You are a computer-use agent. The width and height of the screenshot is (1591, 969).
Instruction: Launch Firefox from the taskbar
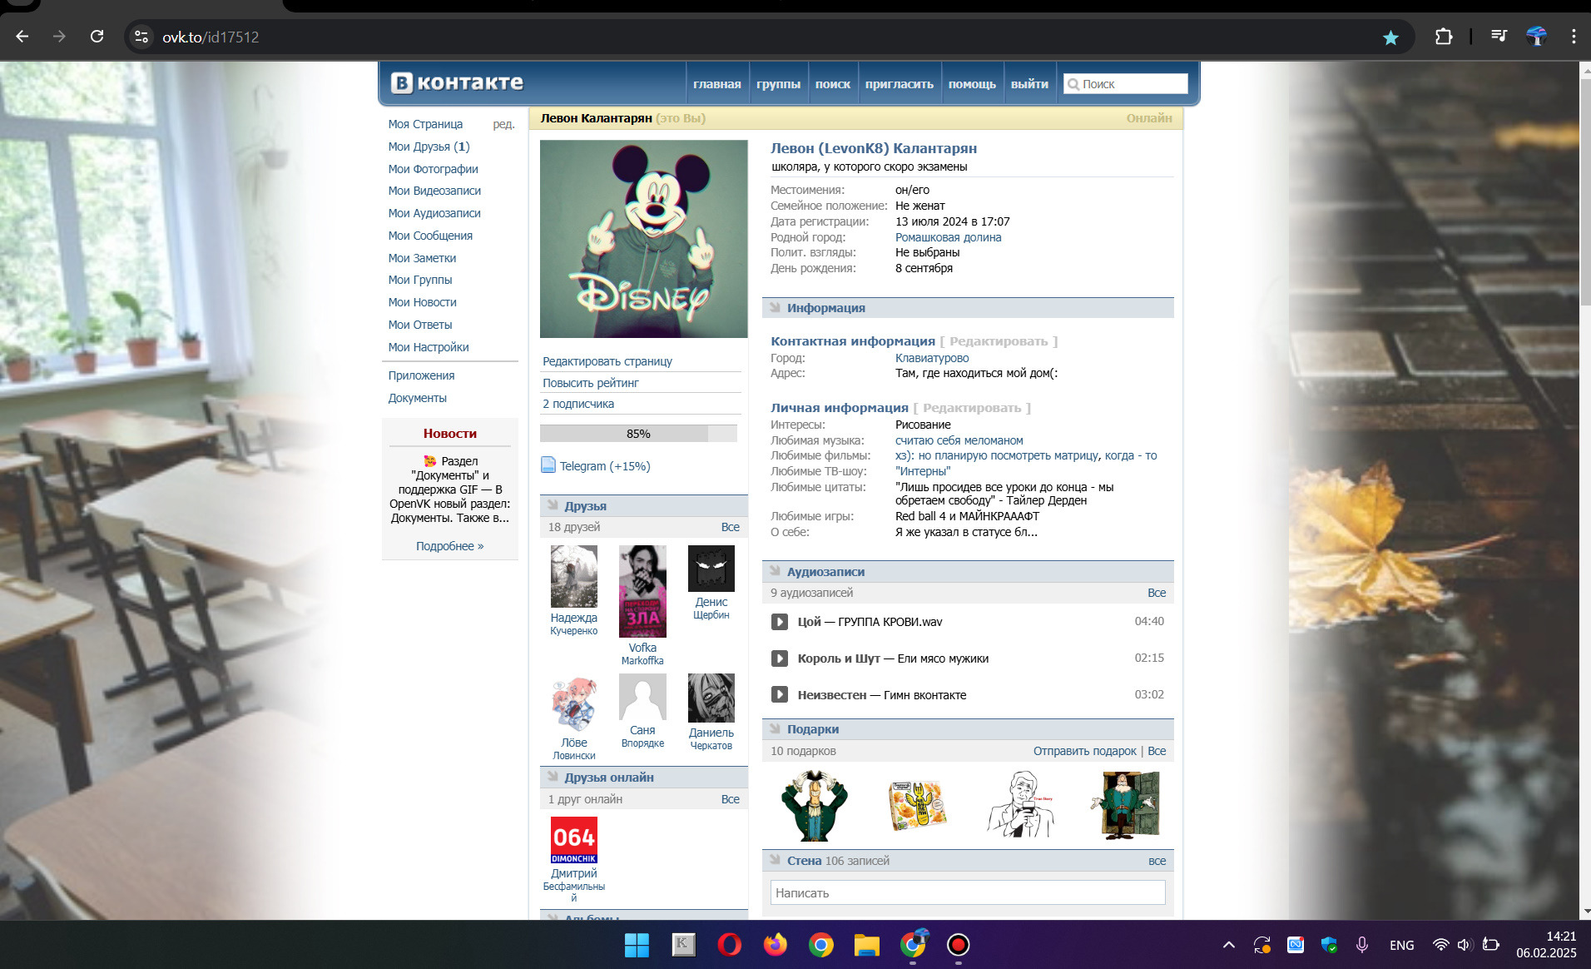point(776,945)
